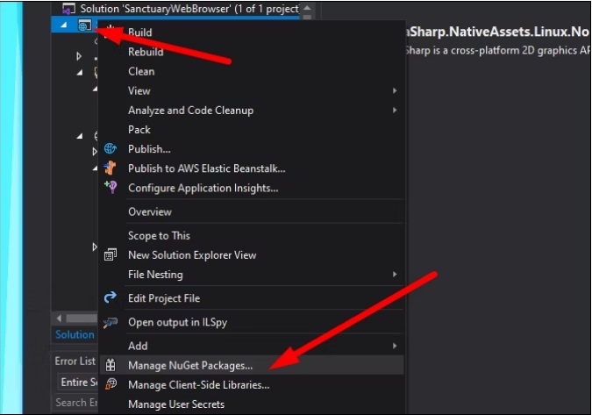Open the Add submenu
The height and width of the screenshot is (415, 592).
tap(251, 346)
